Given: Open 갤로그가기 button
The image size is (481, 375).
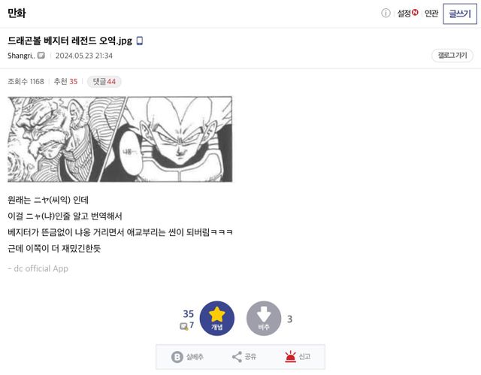Looking at the screenshot, I should pos(452,56).
